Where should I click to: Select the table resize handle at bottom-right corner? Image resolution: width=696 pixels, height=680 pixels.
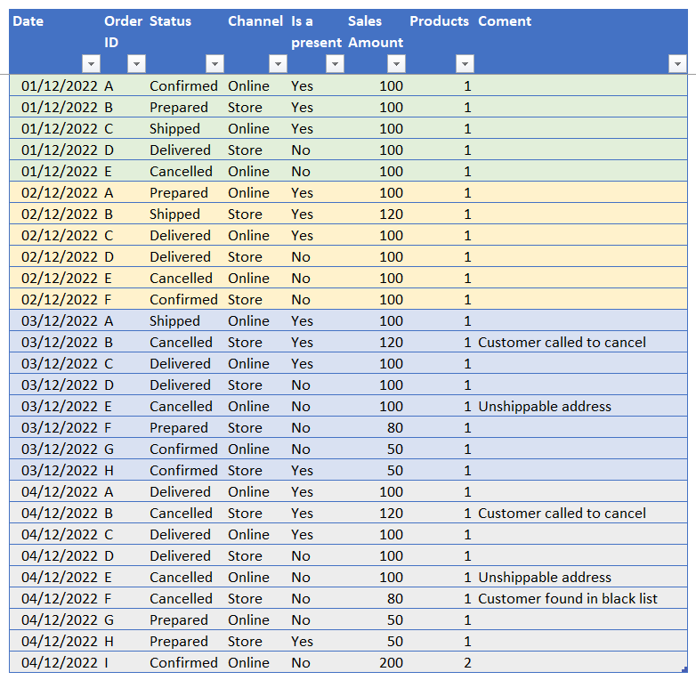684,670
